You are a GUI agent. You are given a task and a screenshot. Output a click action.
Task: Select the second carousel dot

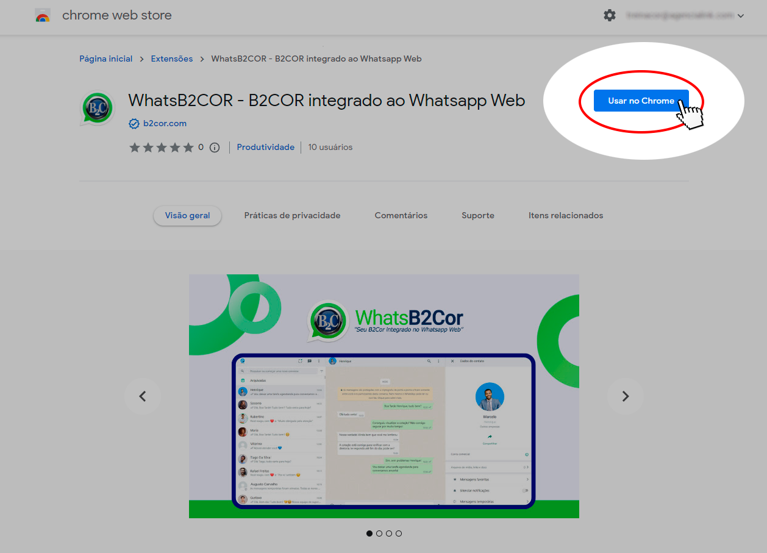[379, 533]
